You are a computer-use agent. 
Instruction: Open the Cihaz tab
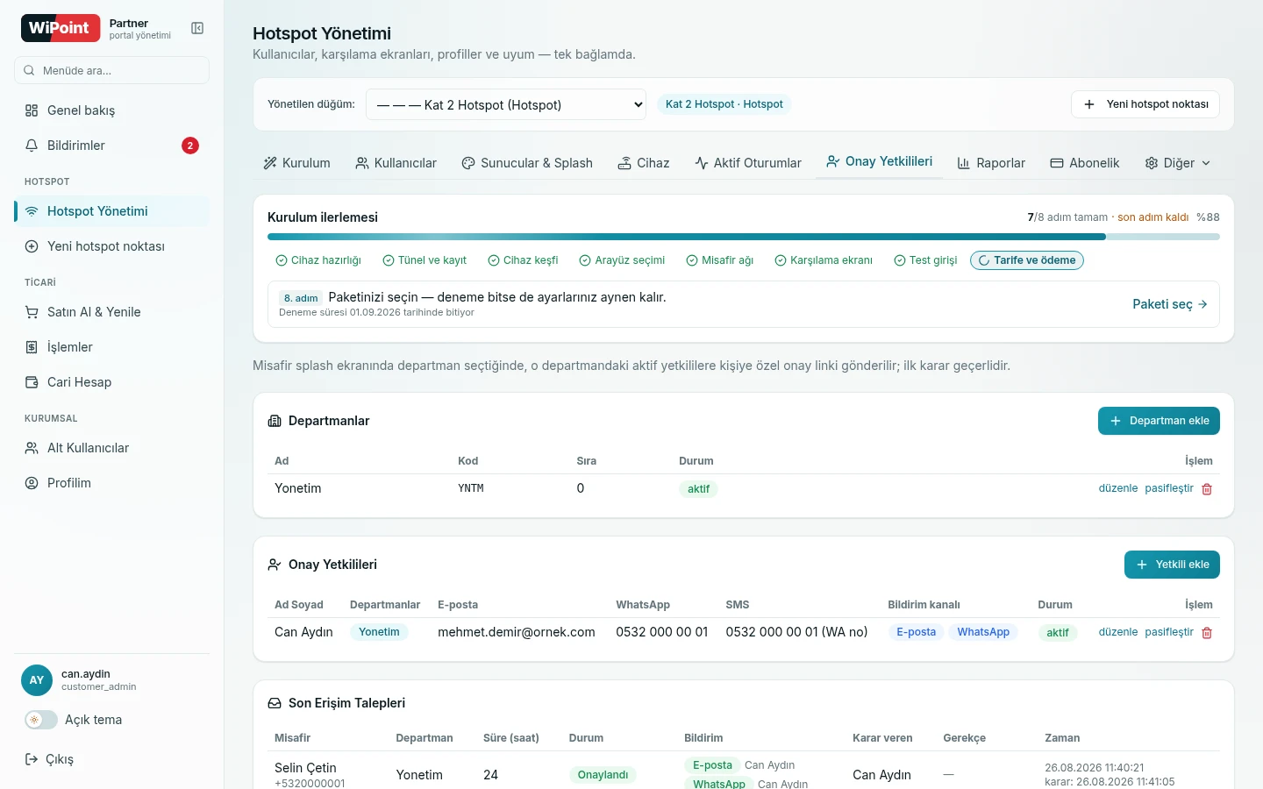[644, 163]
